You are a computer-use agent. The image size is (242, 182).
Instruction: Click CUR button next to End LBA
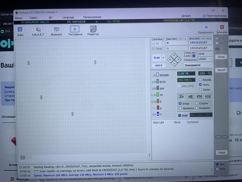coord(203,38)
